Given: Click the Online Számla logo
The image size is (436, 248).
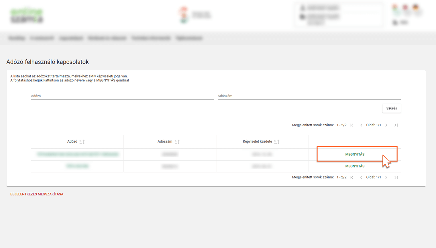Looking at the screenshot, I should (27, 16).
